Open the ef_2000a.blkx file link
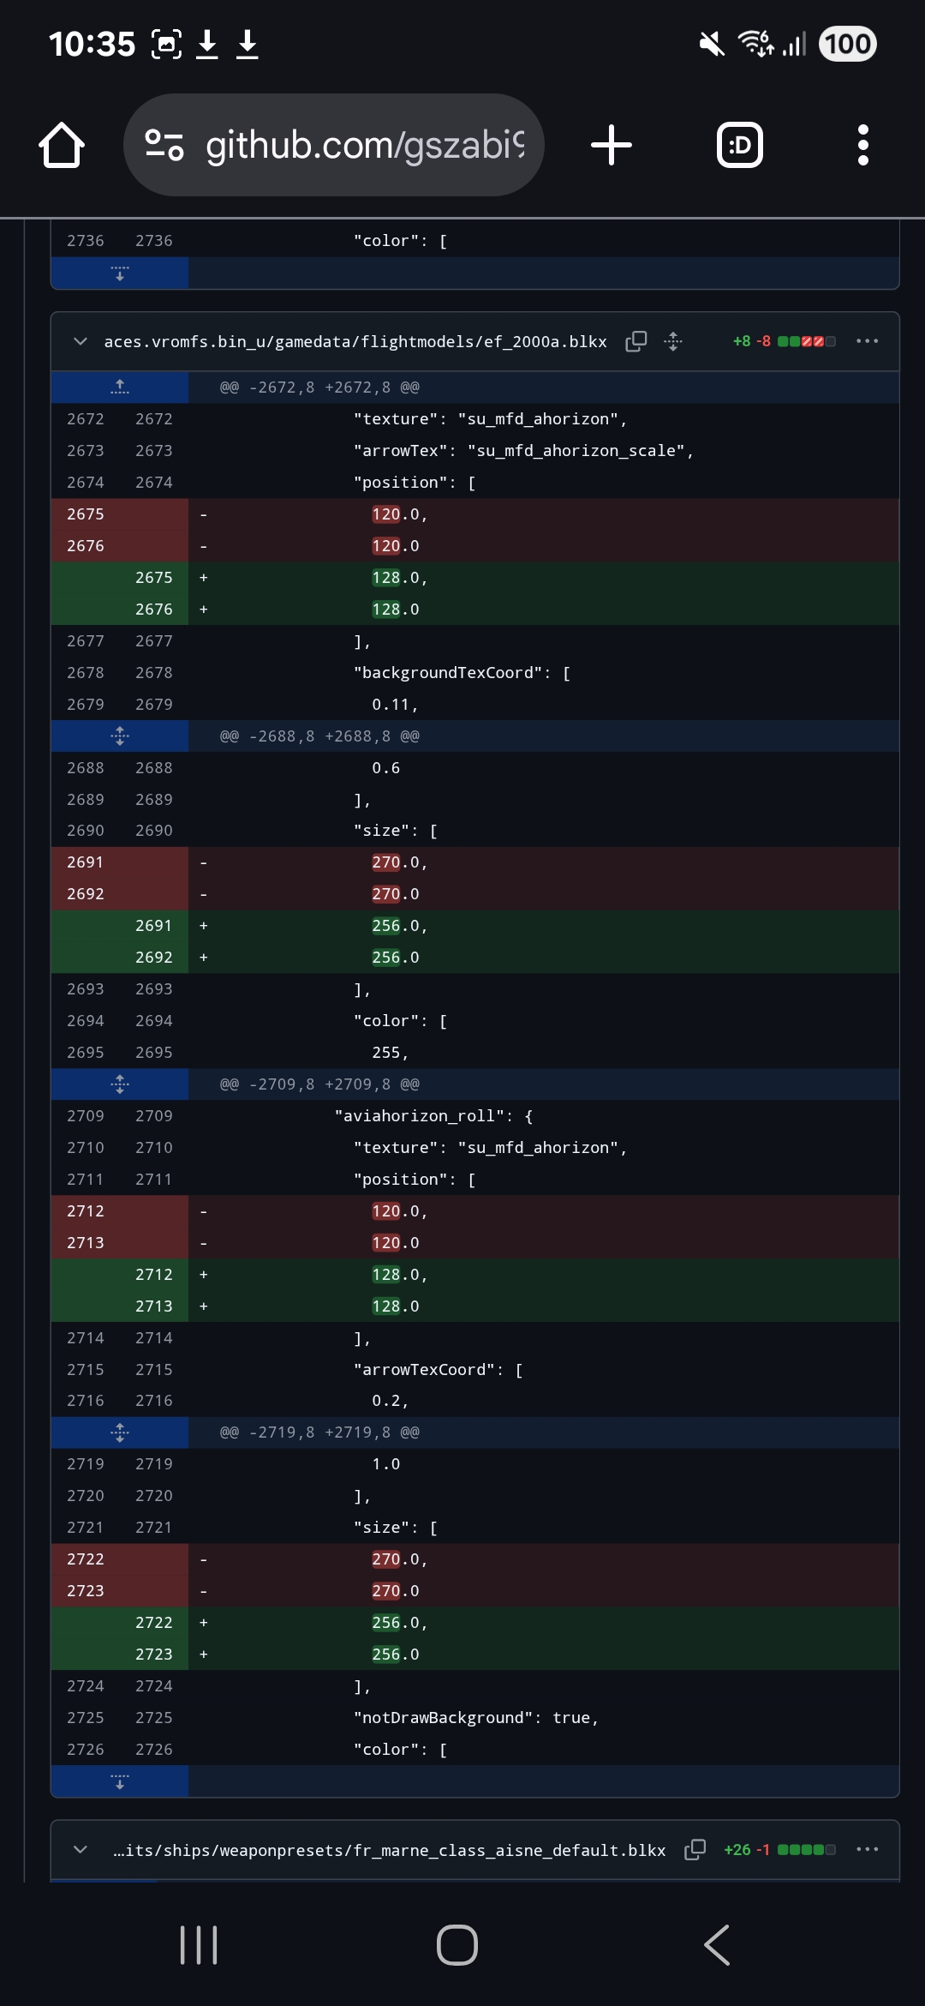The height and width of the screenshot is (2006, 925). tap(355, 341)
